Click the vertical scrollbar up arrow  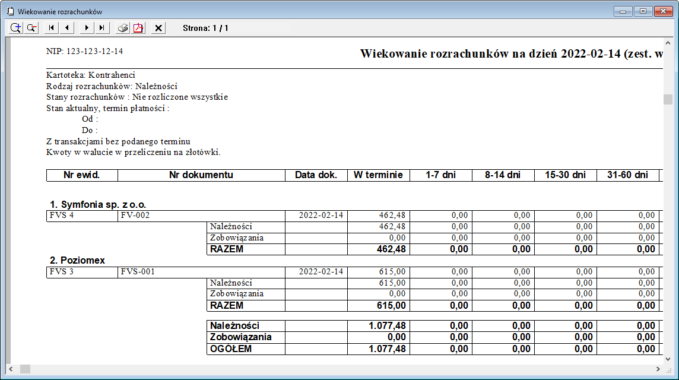pyautogui.click(x=668, y=43)
